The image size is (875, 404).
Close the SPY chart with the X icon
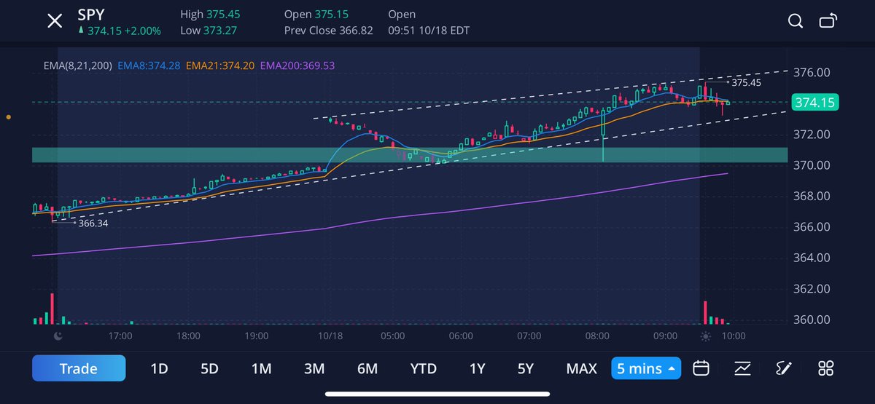click(55, 21)
